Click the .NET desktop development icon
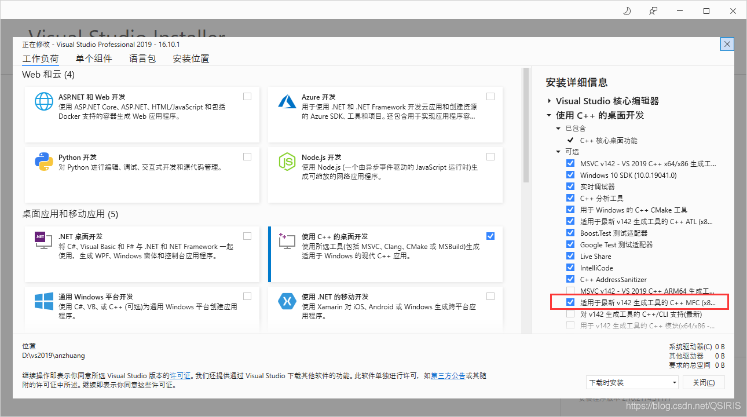The image size is (747, 417). pyautogui.click(x=44, y=240)
